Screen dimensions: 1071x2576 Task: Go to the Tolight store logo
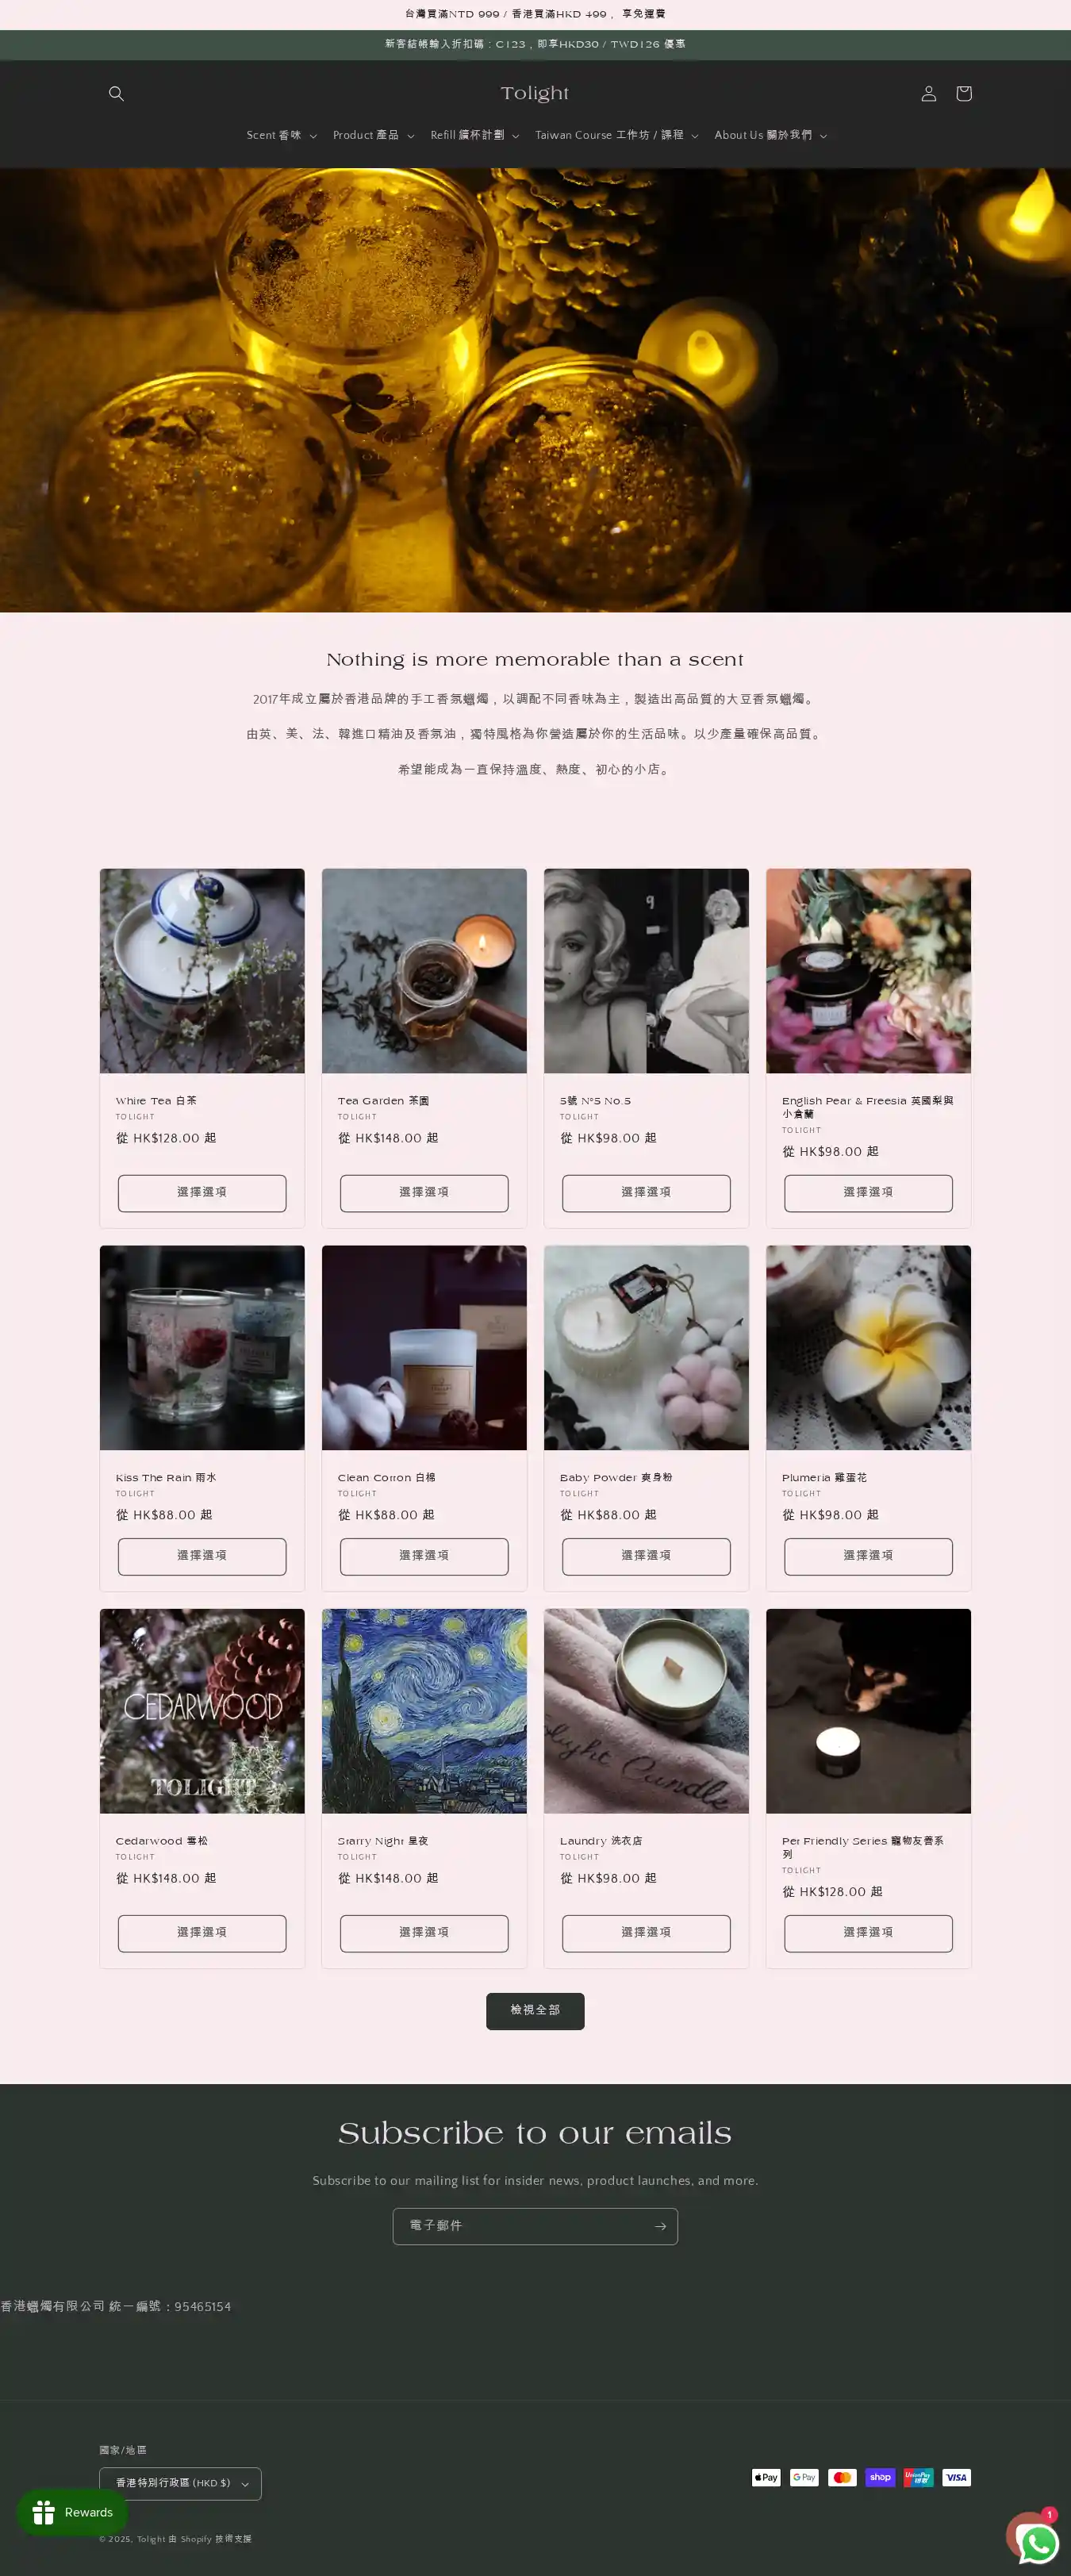coord(535,93)
